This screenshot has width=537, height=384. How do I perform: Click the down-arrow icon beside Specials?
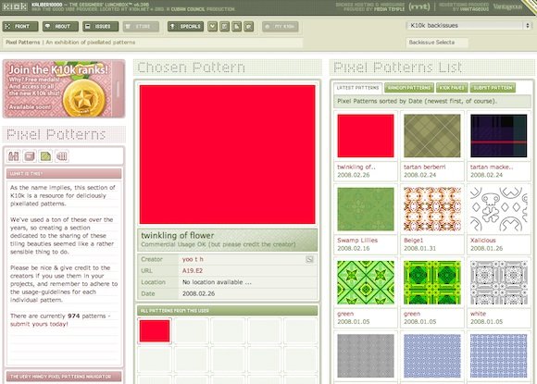(212, 26)
